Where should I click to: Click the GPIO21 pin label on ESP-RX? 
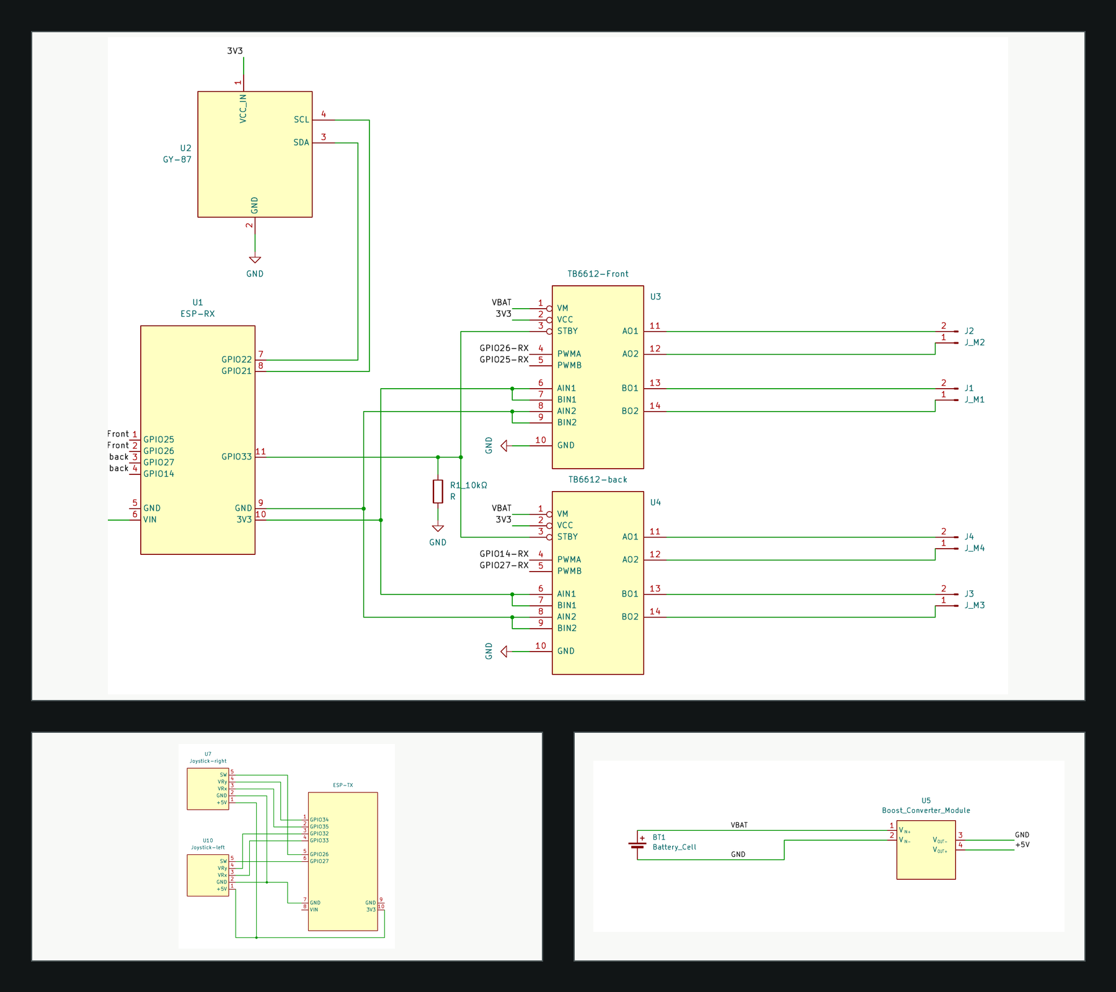pos(237,371)
